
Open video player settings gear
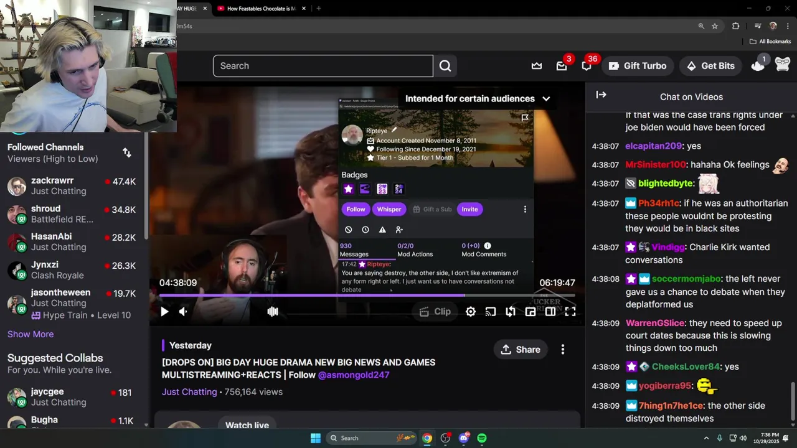click(x=471, y=312)
